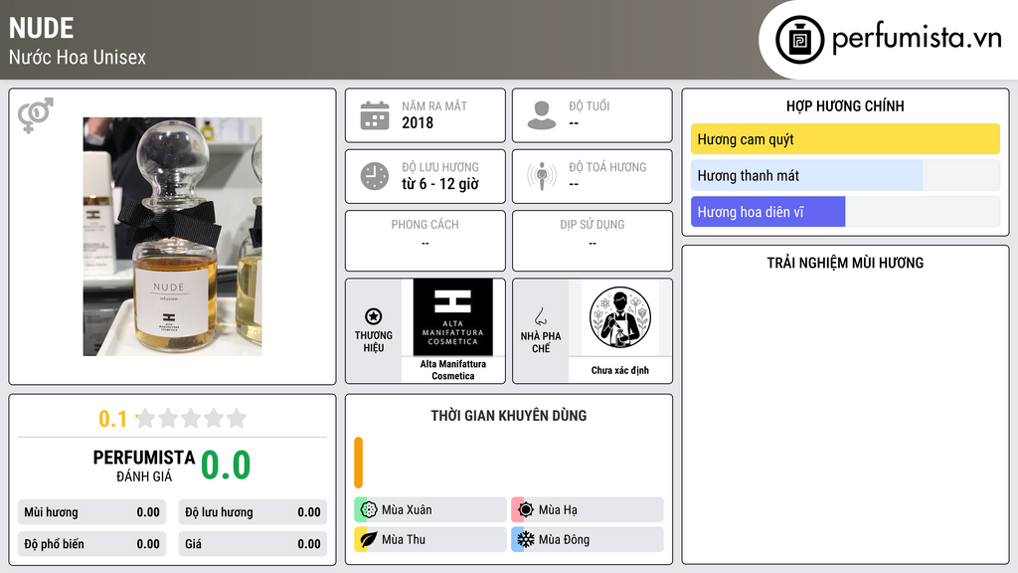Select the Mùa Xuân season label

point(407,510)
